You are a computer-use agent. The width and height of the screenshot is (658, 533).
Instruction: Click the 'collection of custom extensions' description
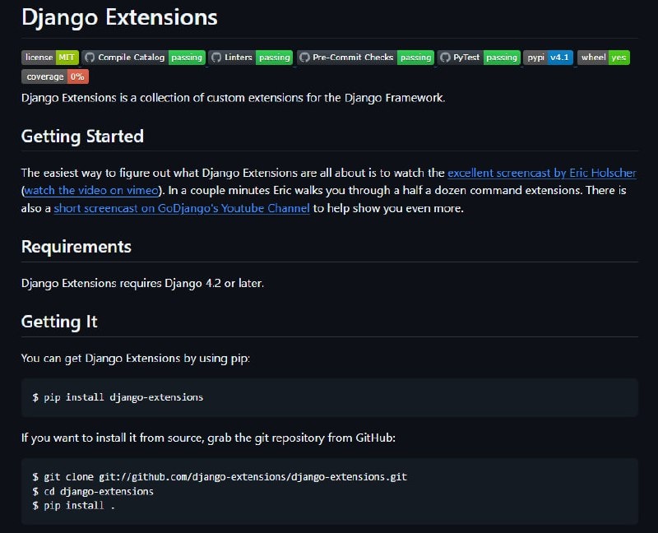[x=234, y=98]
